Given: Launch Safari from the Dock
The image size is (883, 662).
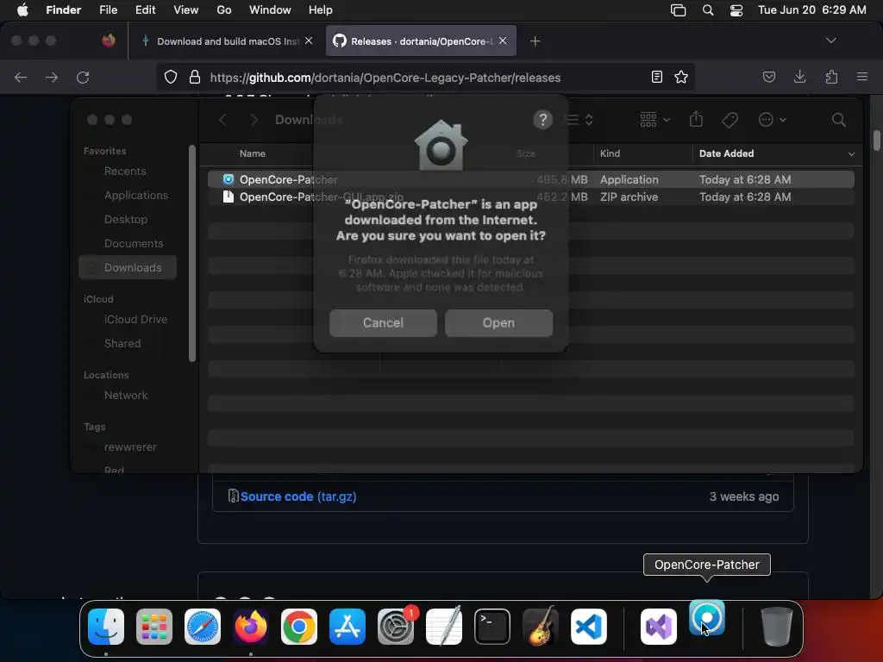Looking at the screenshot, I should tap(203, 627).
